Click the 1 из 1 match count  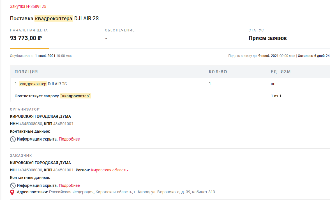tap(276, 96)
